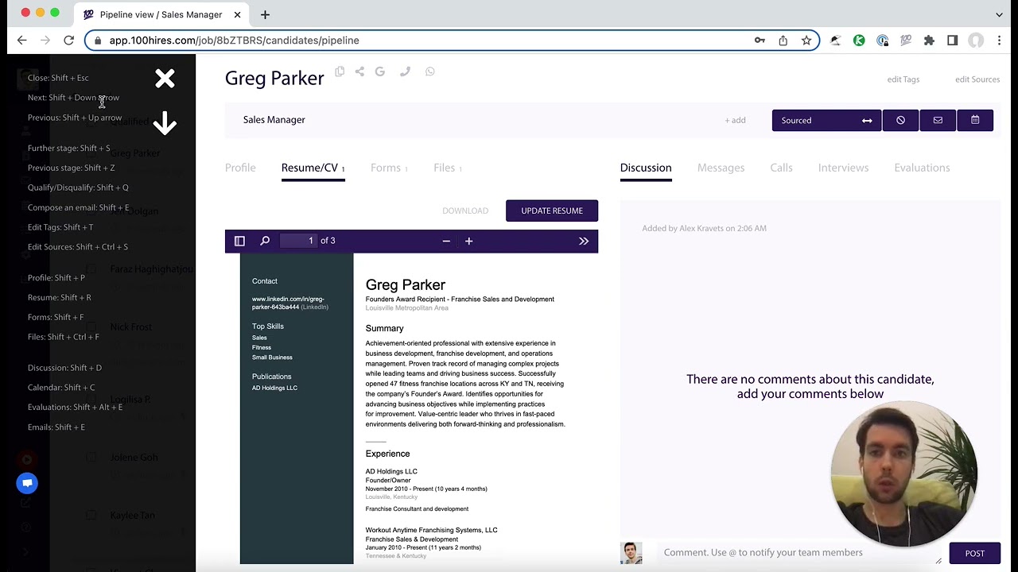Toggle the browser side panel icon
Viewport: 1018px width, 572px height.
pyautogui.click(x=952, y=41)
